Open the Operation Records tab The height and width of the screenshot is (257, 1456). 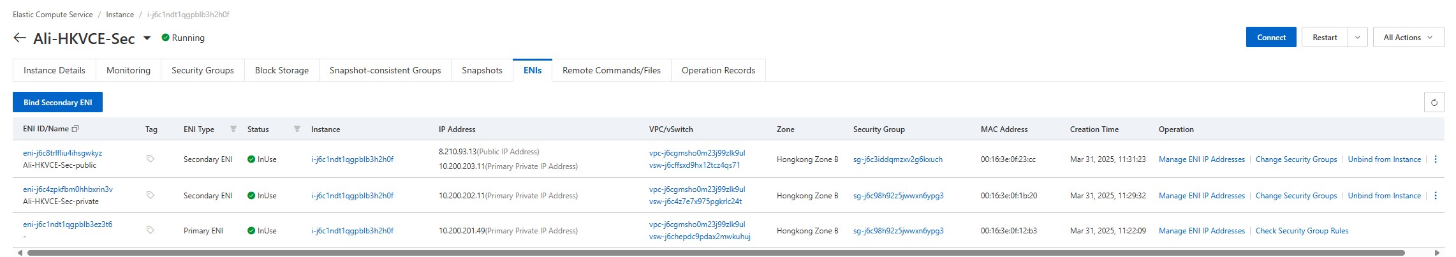coord(718,70)
